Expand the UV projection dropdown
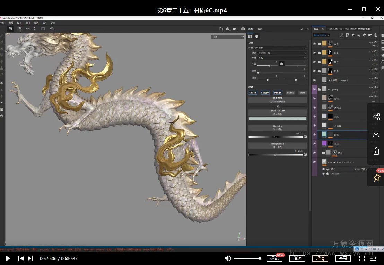The image size is (384, 265). [280, 48]
